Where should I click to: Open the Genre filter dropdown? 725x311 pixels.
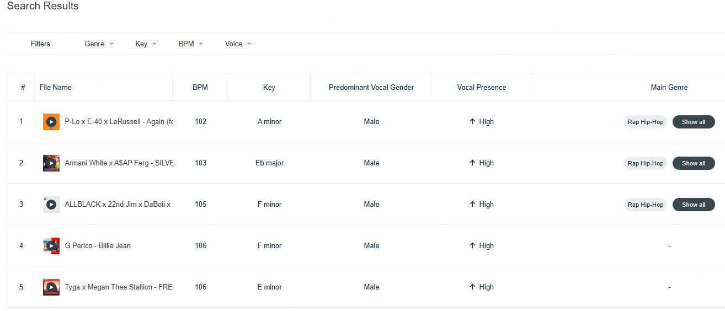99,44
